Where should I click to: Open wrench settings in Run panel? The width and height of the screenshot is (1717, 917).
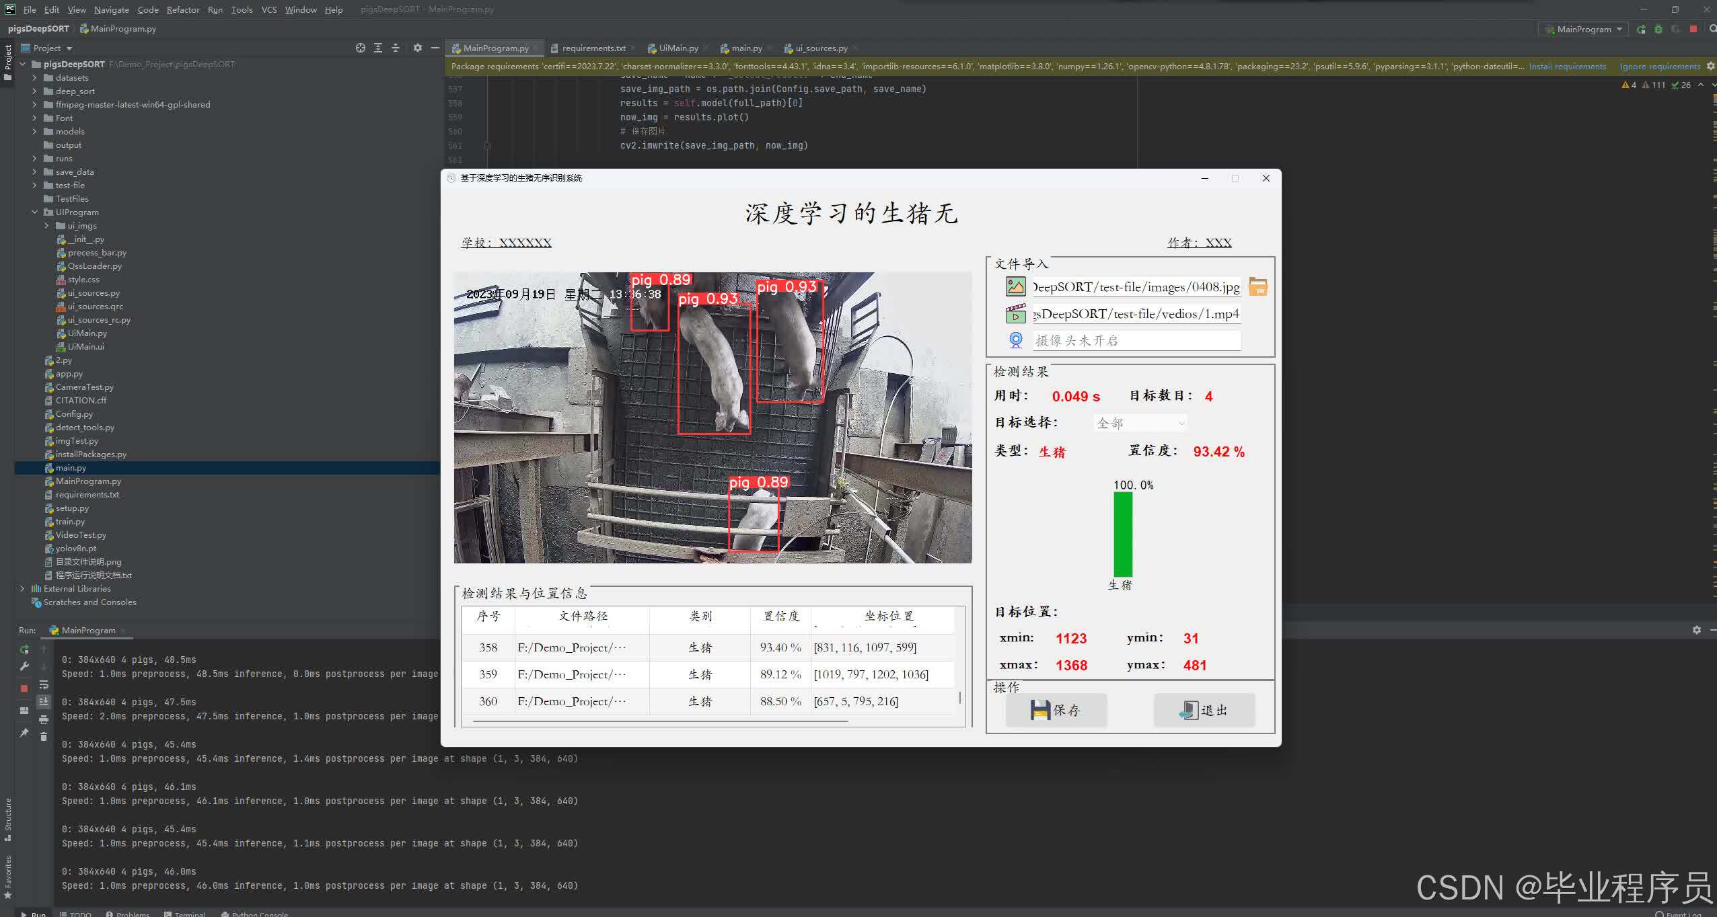click(x=24, y=666)
